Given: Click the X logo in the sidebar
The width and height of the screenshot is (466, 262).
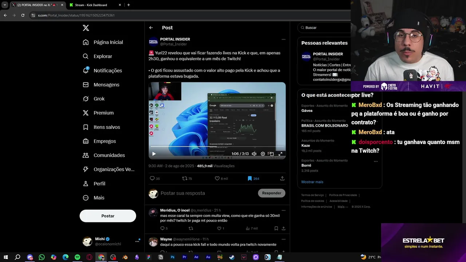Looking at the screenshot, I should coord(86,28).
